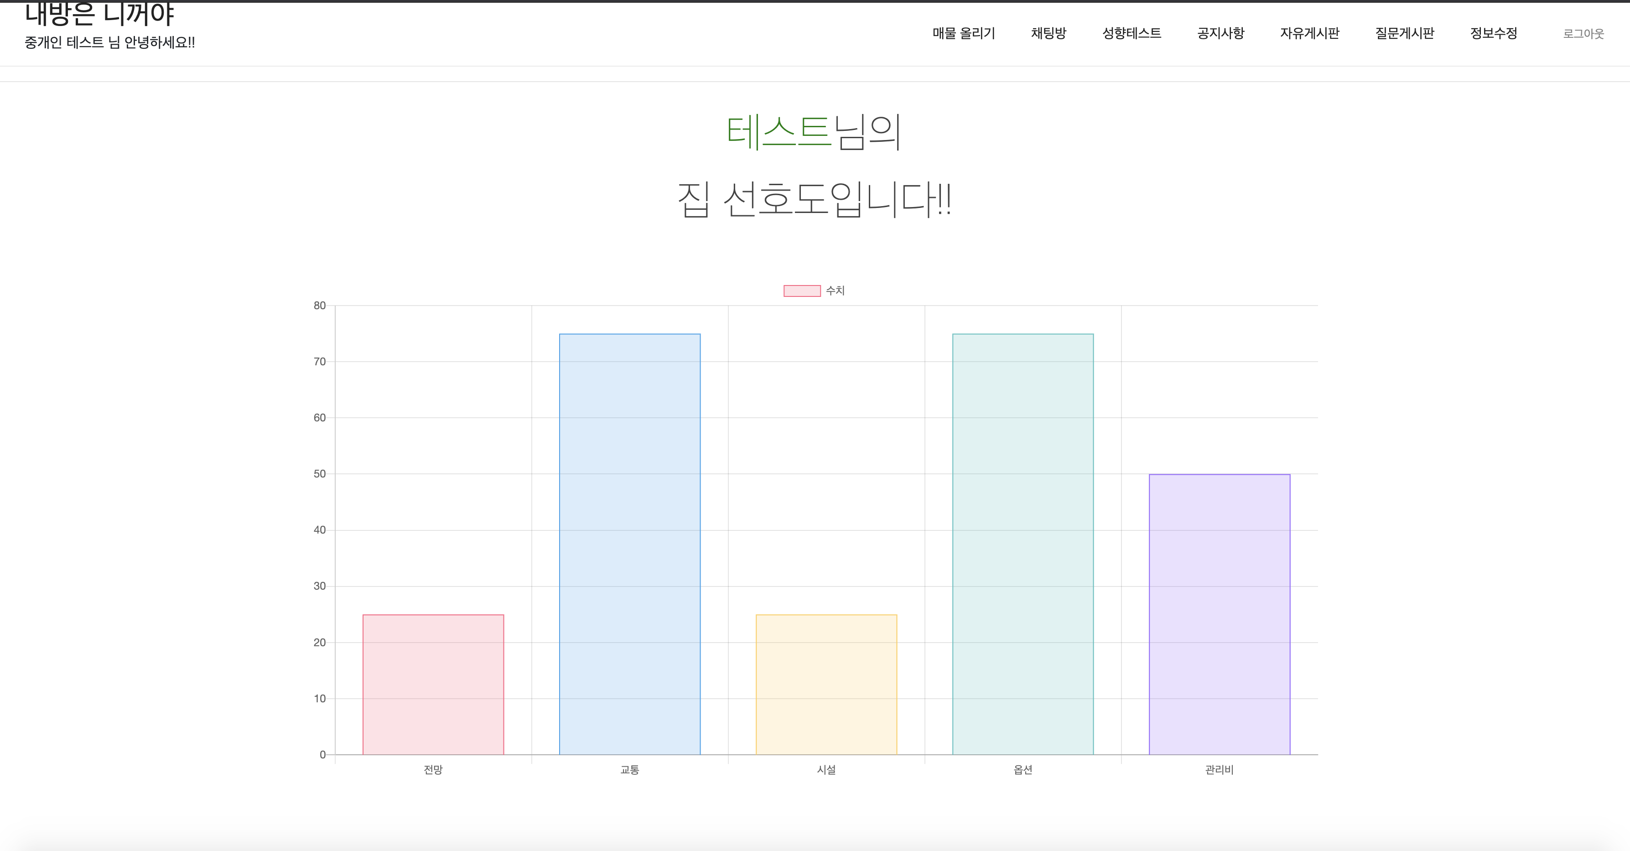Select the 공지사항 menu item
The image size is (1630, 851).
pyautogui.click(x=1220, y=34)
